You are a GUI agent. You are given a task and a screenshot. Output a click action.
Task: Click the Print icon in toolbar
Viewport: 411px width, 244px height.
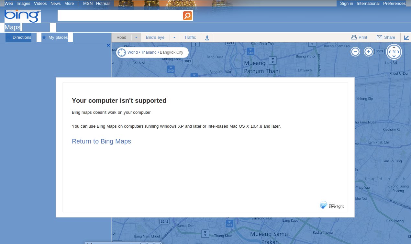tap(354, 37)
